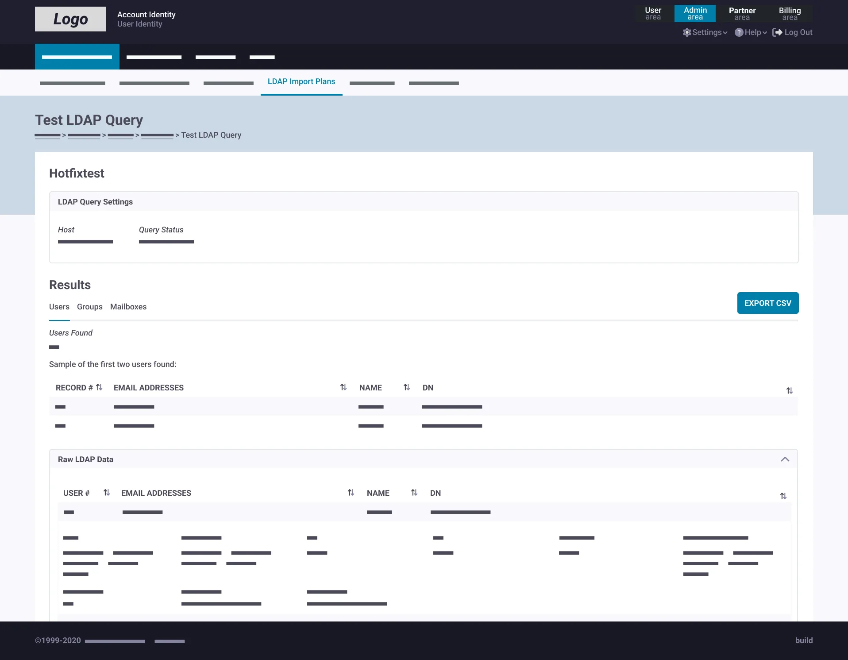Switch to the Partner area
This screenshot has height=660, width=848.
[742, 14]
